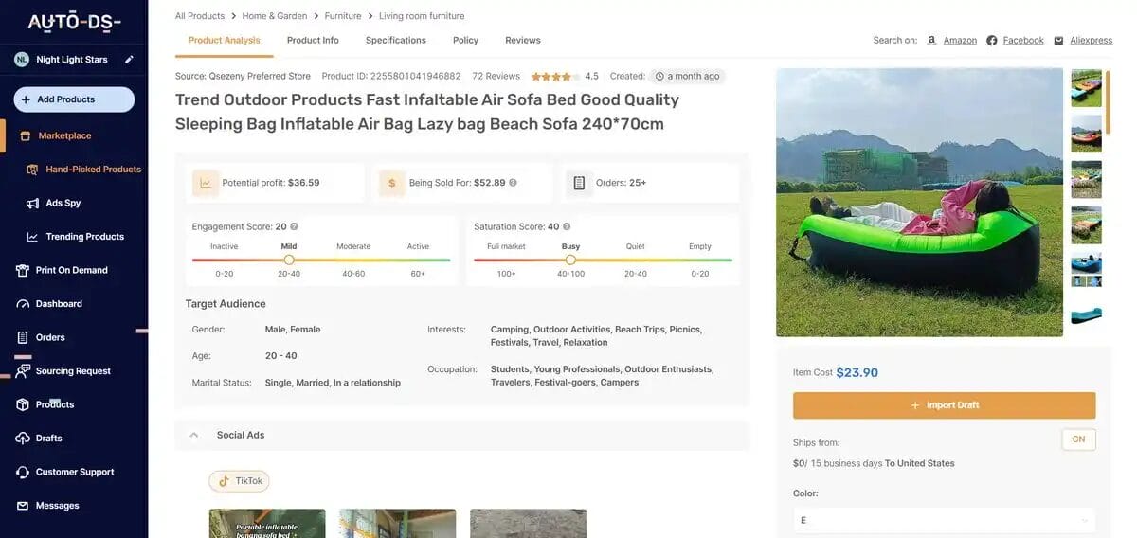
Task: Open Living room furniture breadcrumb
Action: pyautogui.click(x=422, y=16)
